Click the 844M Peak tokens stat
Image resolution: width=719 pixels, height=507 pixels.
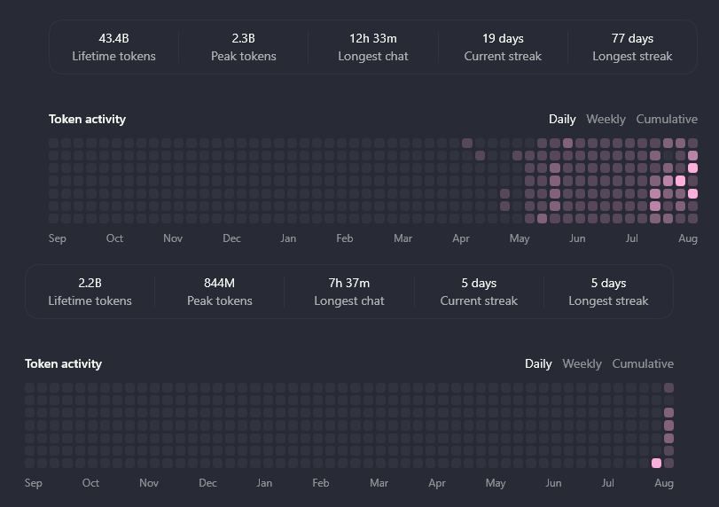pyautogui.click(x=220, y=292)
